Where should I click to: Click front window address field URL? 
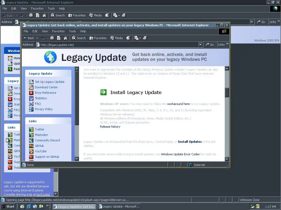click(x=57, y=45)
